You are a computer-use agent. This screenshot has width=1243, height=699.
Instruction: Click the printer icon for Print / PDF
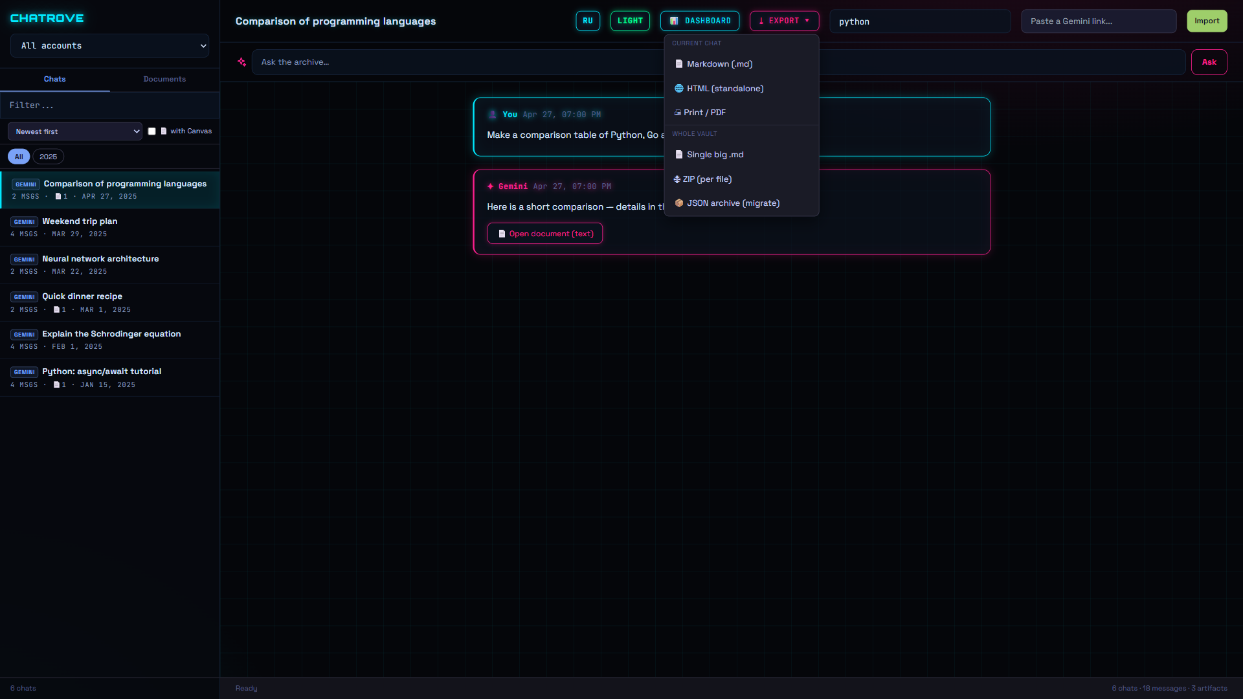678,113
